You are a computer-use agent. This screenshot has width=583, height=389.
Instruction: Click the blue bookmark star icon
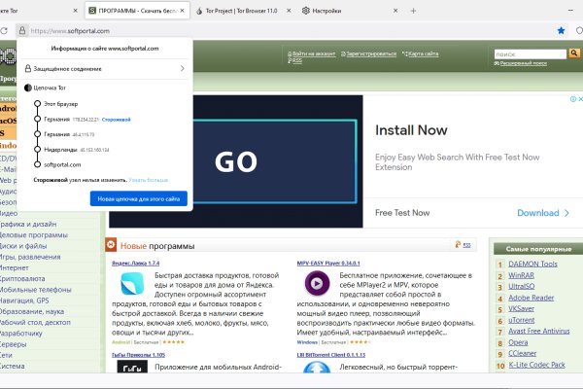pos(561,30)
